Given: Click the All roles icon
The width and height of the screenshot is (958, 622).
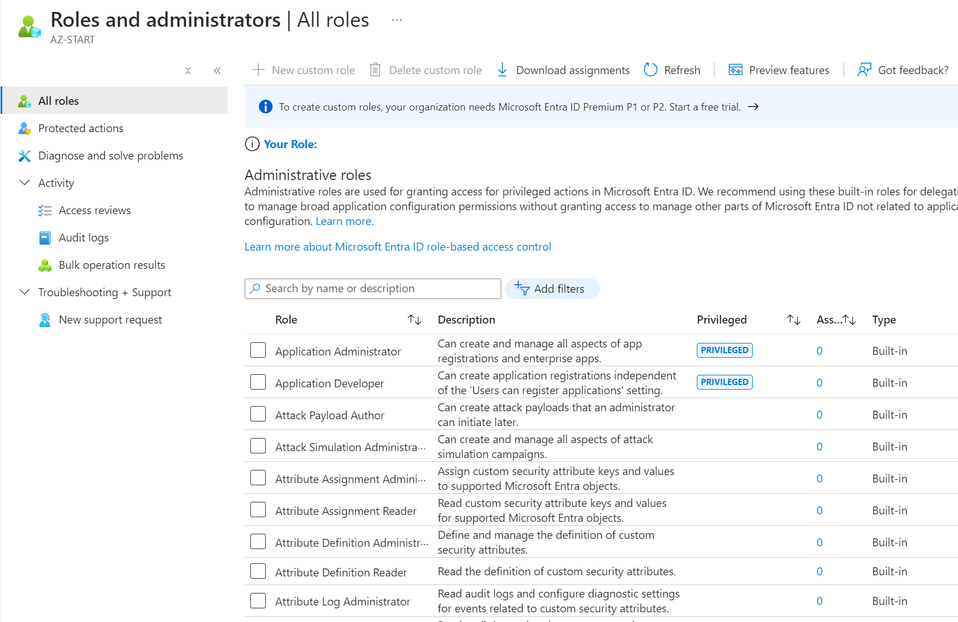Looking at the screenshot, I should [x=25, y=101].
